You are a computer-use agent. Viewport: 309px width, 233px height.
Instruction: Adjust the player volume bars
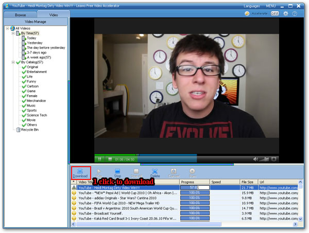click(x=264, y=159)
